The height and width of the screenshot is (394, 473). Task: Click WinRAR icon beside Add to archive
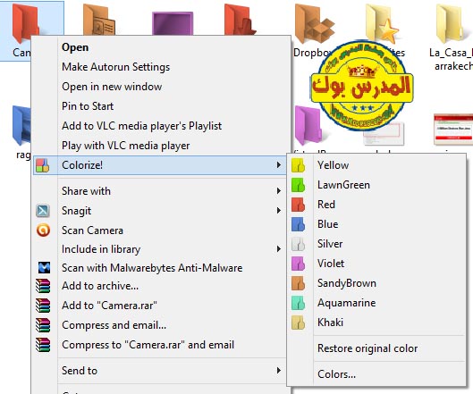(x=43, y=286)
